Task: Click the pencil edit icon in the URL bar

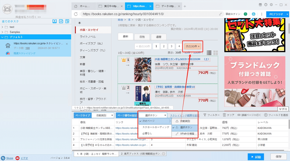Action: pos(220,14)
